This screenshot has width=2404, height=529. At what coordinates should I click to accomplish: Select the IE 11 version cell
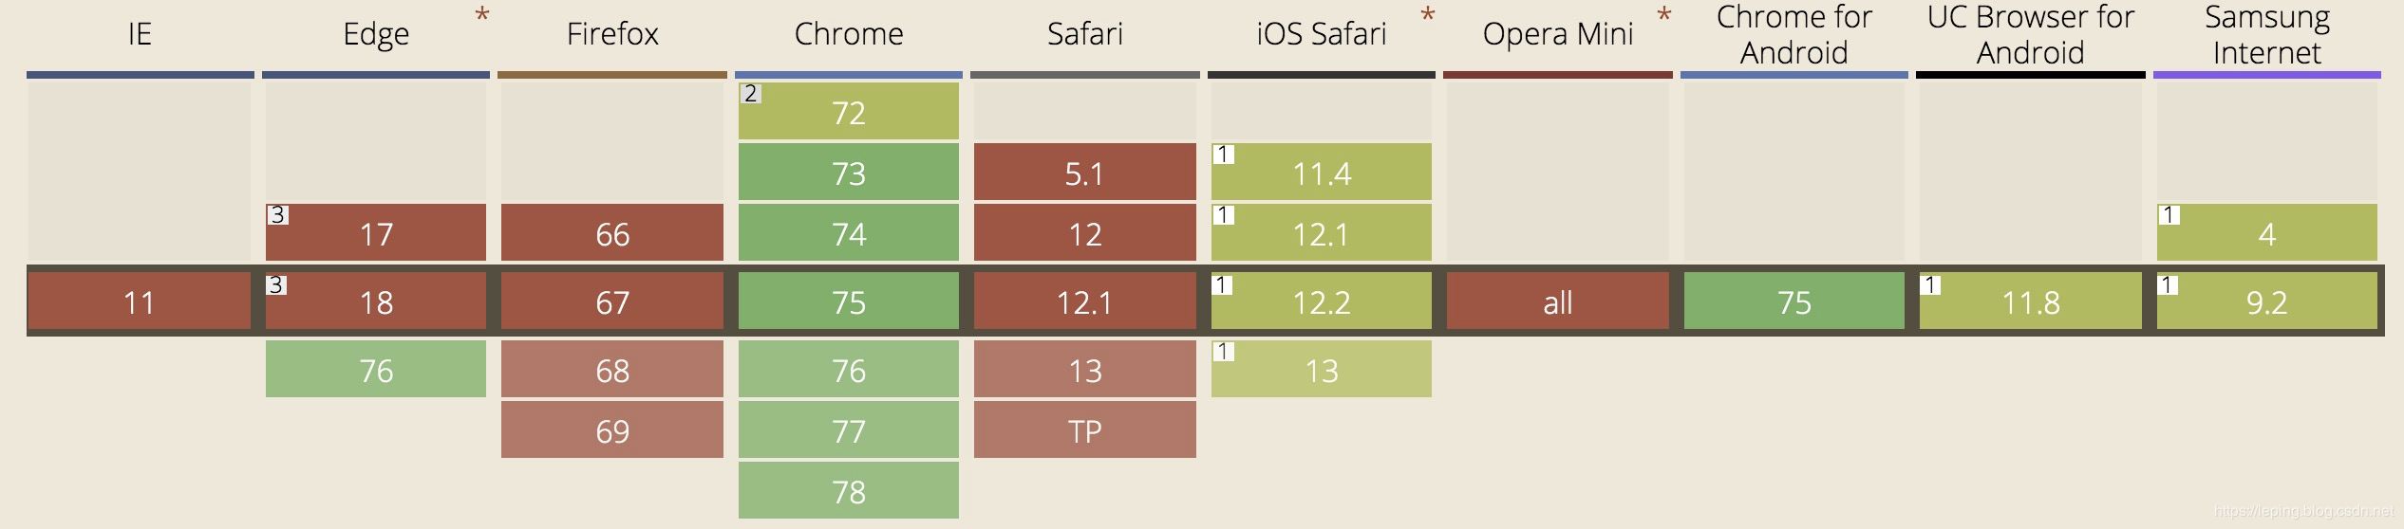pyautogui.click(x=140, y=301)
